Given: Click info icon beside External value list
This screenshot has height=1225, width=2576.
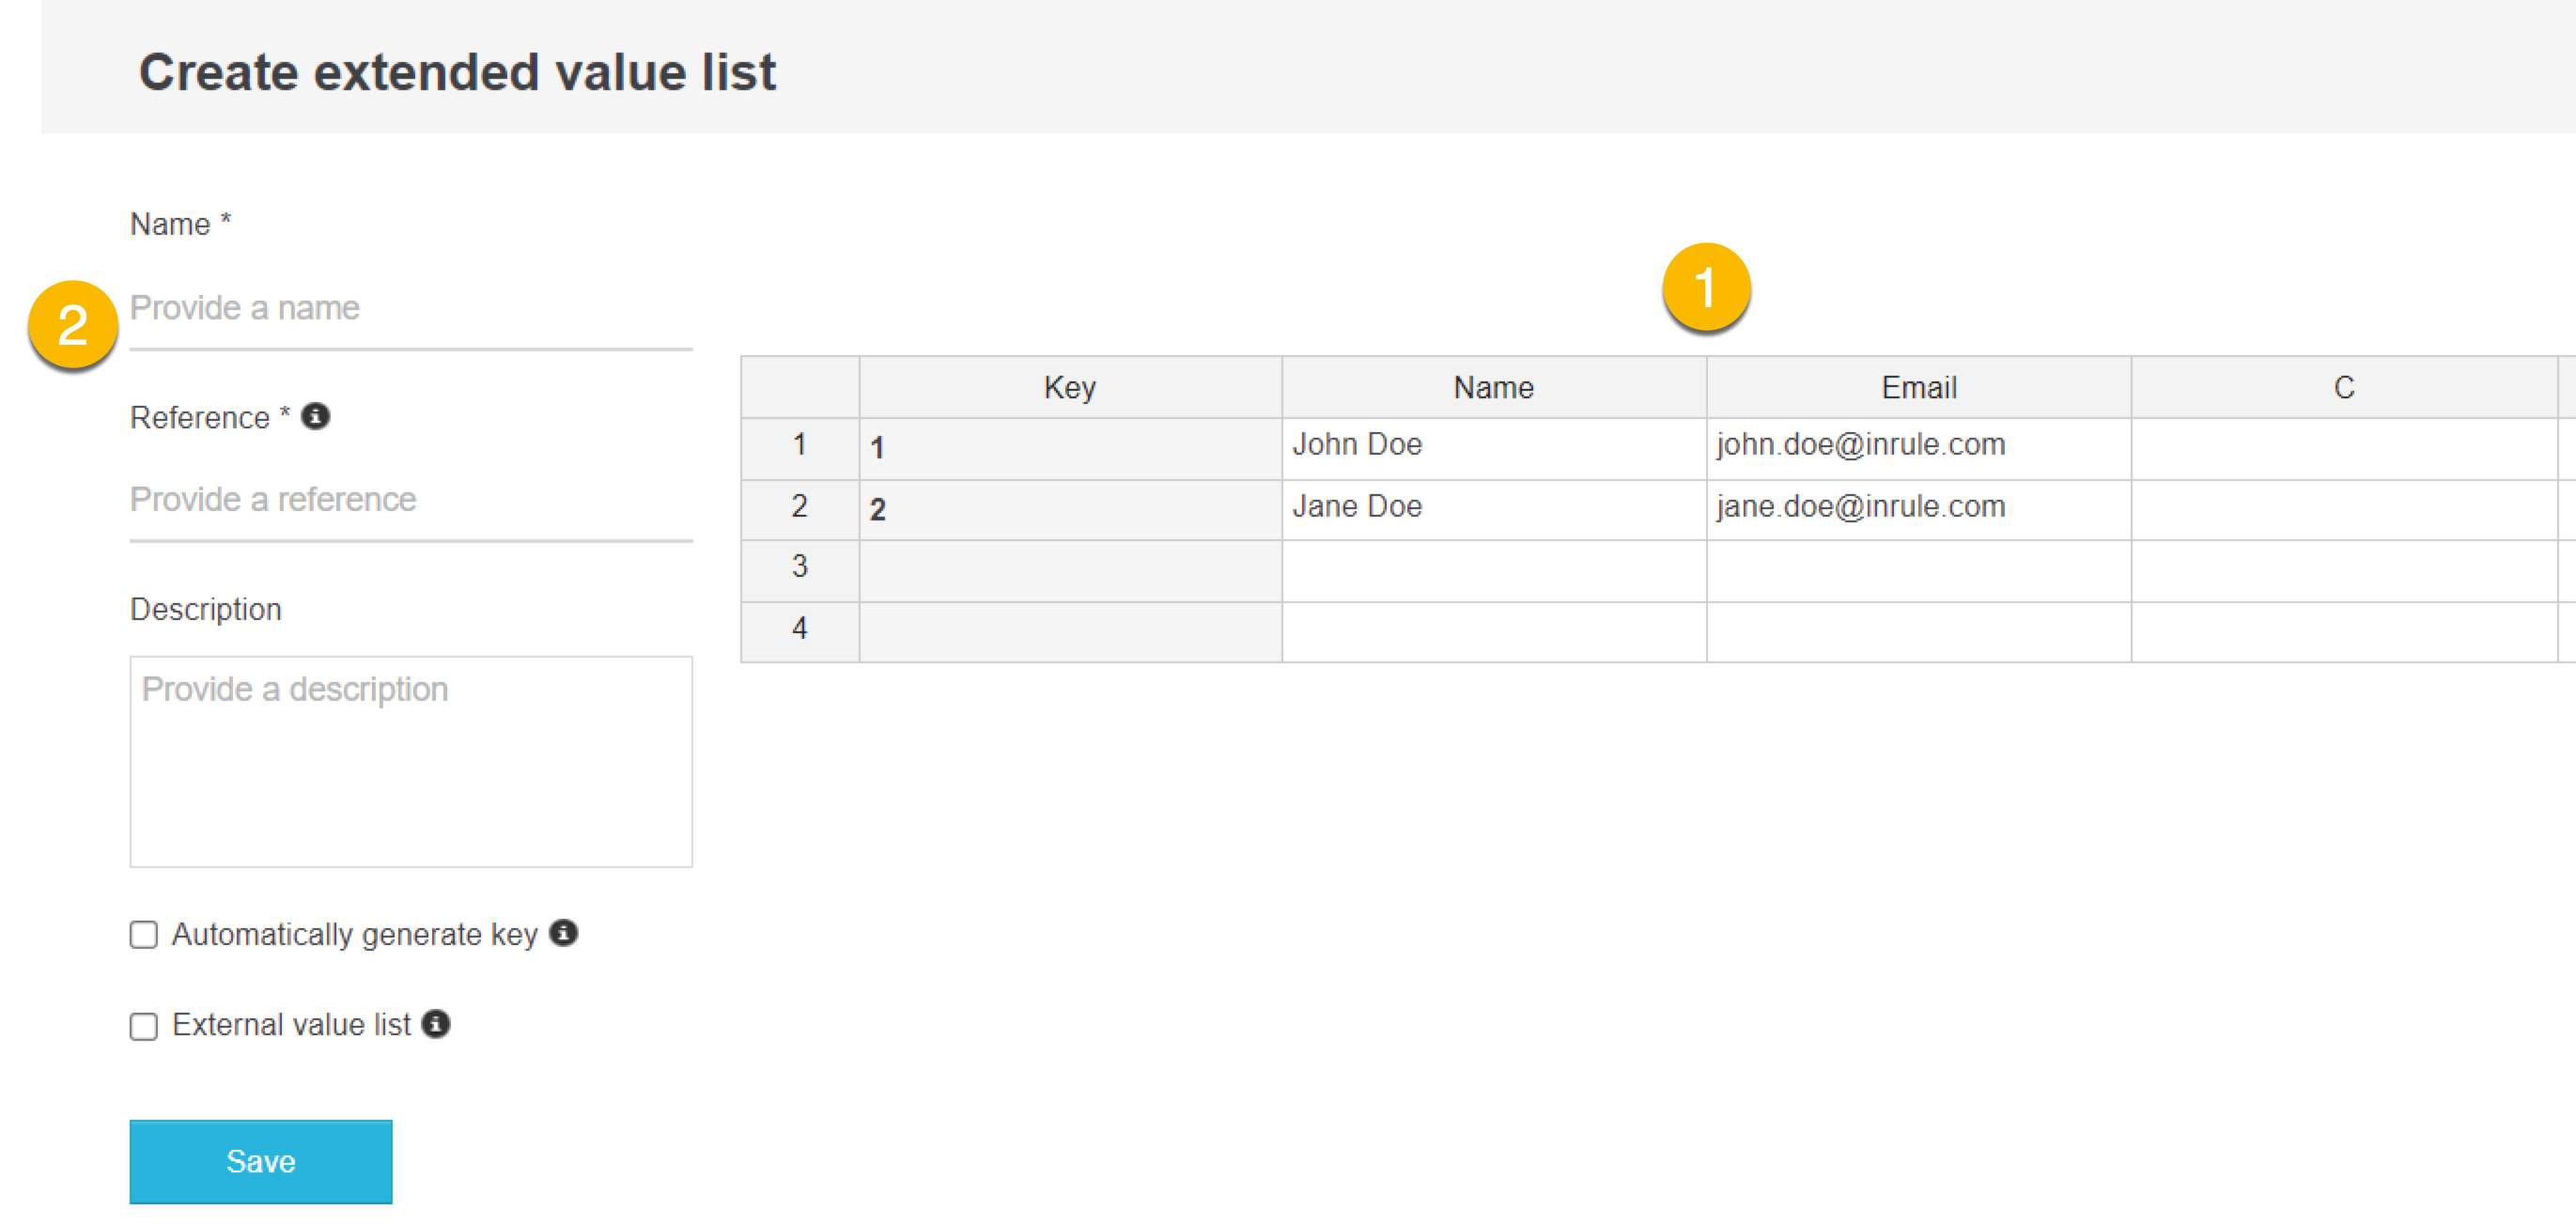Looking at the screenshot, I should (436, 1024).
